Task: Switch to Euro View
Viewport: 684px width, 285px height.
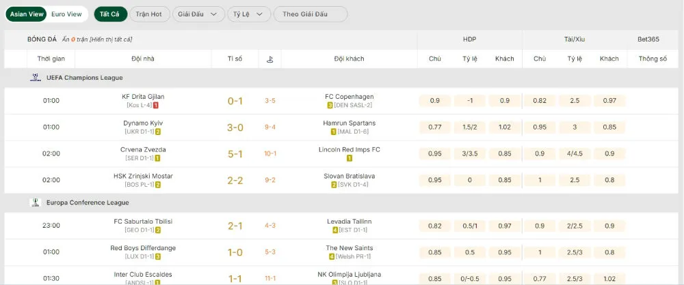Action: [66, 14]
